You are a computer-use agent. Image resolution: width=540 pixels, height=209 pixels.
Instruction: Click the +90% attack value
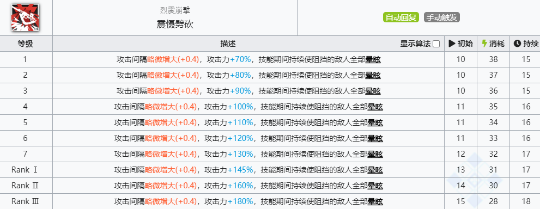[x=240, y=91]
